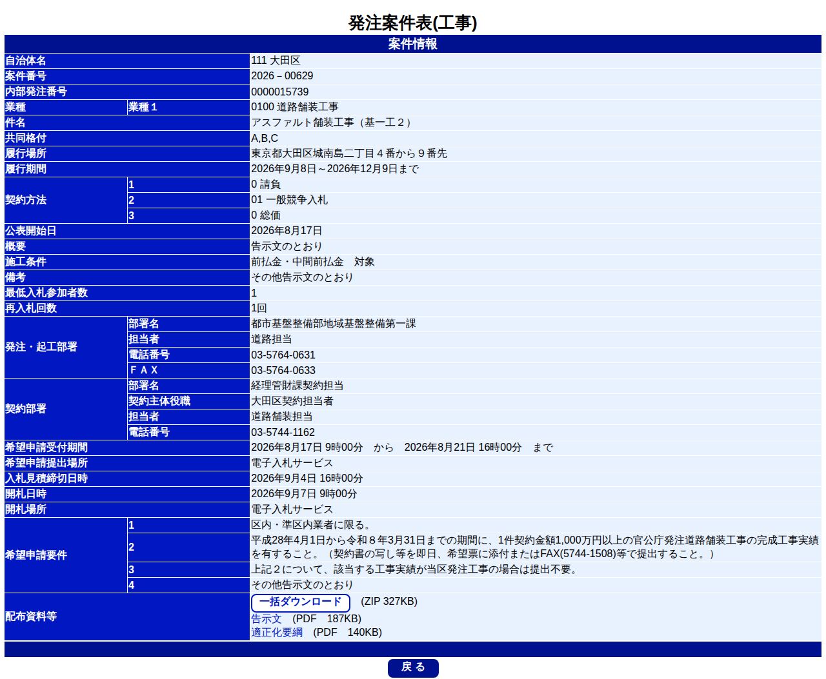Select the page title 発注案件表(工事)
This screenshot has width=826, height=679.
point(413,23)
